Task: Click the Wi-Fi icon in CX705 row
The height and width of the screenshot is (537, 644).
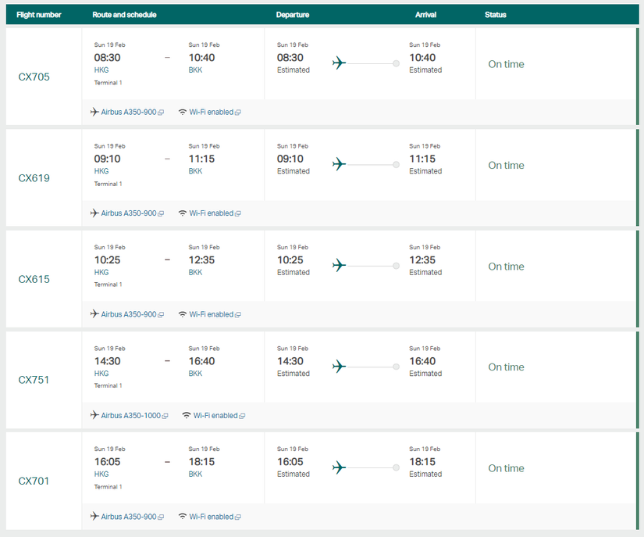Action: [183, 112]
